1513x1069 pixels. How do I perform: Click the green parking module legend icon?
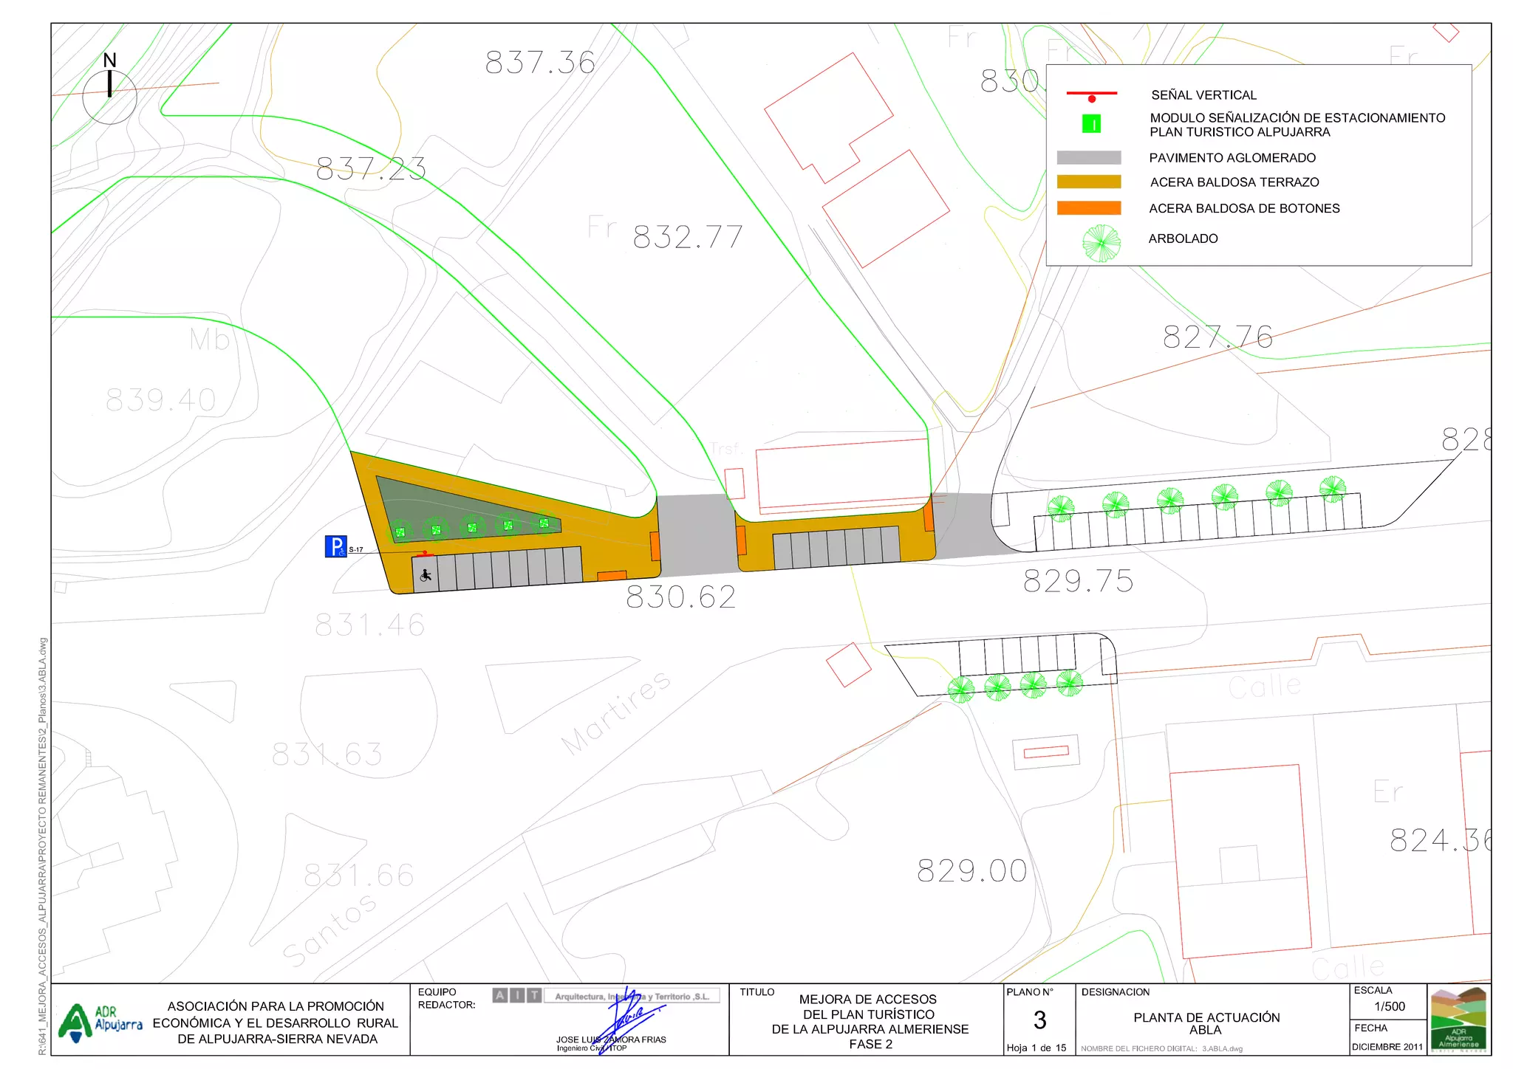tap(1091, 124)
